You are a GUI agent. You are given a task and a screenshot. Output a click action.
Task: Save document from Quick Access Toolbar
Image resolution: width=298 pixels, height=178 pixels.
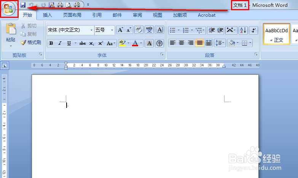(23, 5)
